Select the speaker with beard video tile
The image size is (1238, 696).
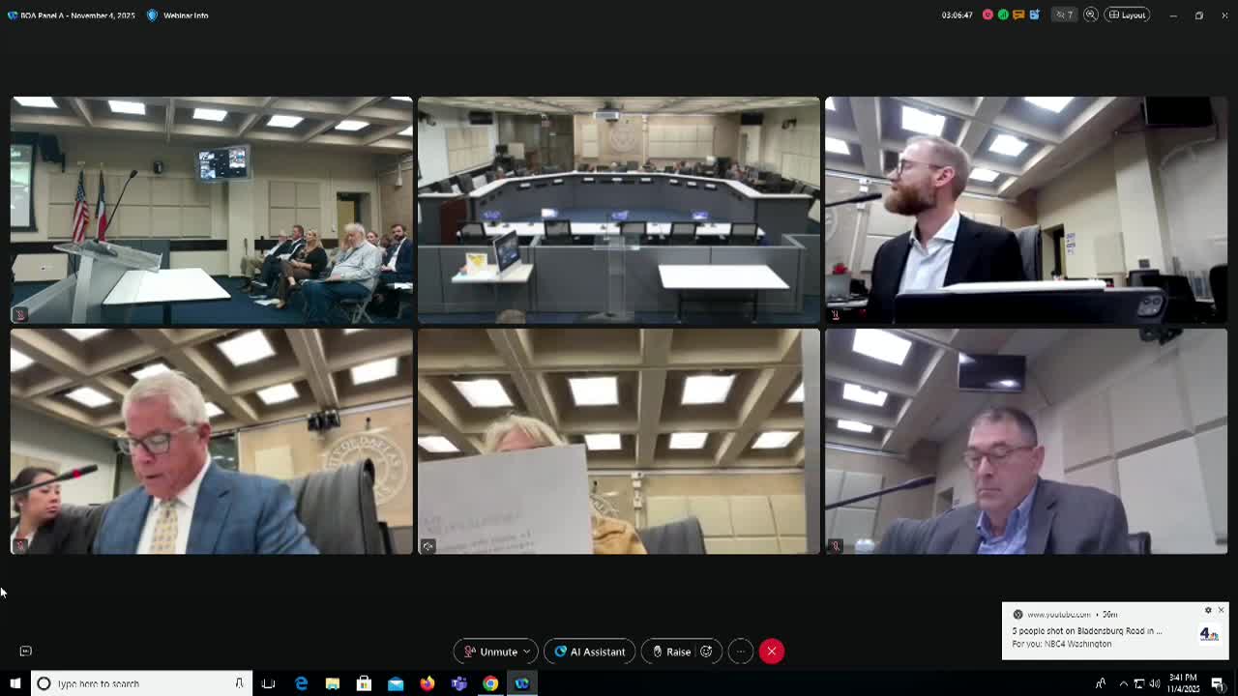pyautogui.click(x=1025, y=210)
